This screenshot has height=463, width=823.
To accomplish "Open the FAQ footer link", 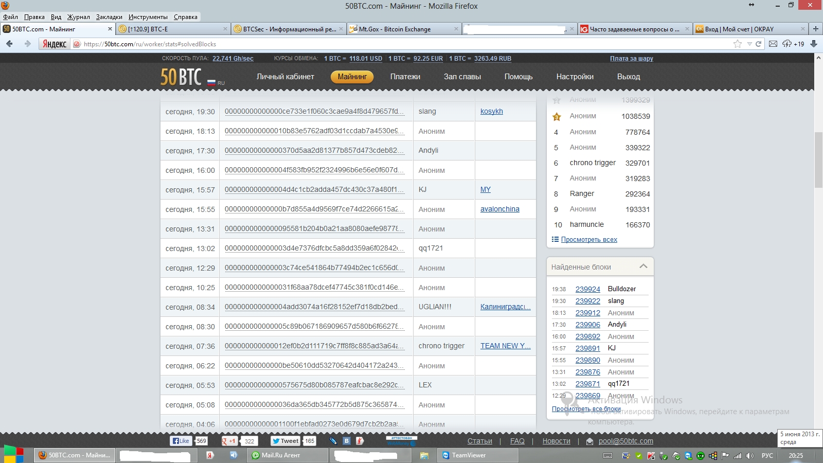I will pos(517,441).
